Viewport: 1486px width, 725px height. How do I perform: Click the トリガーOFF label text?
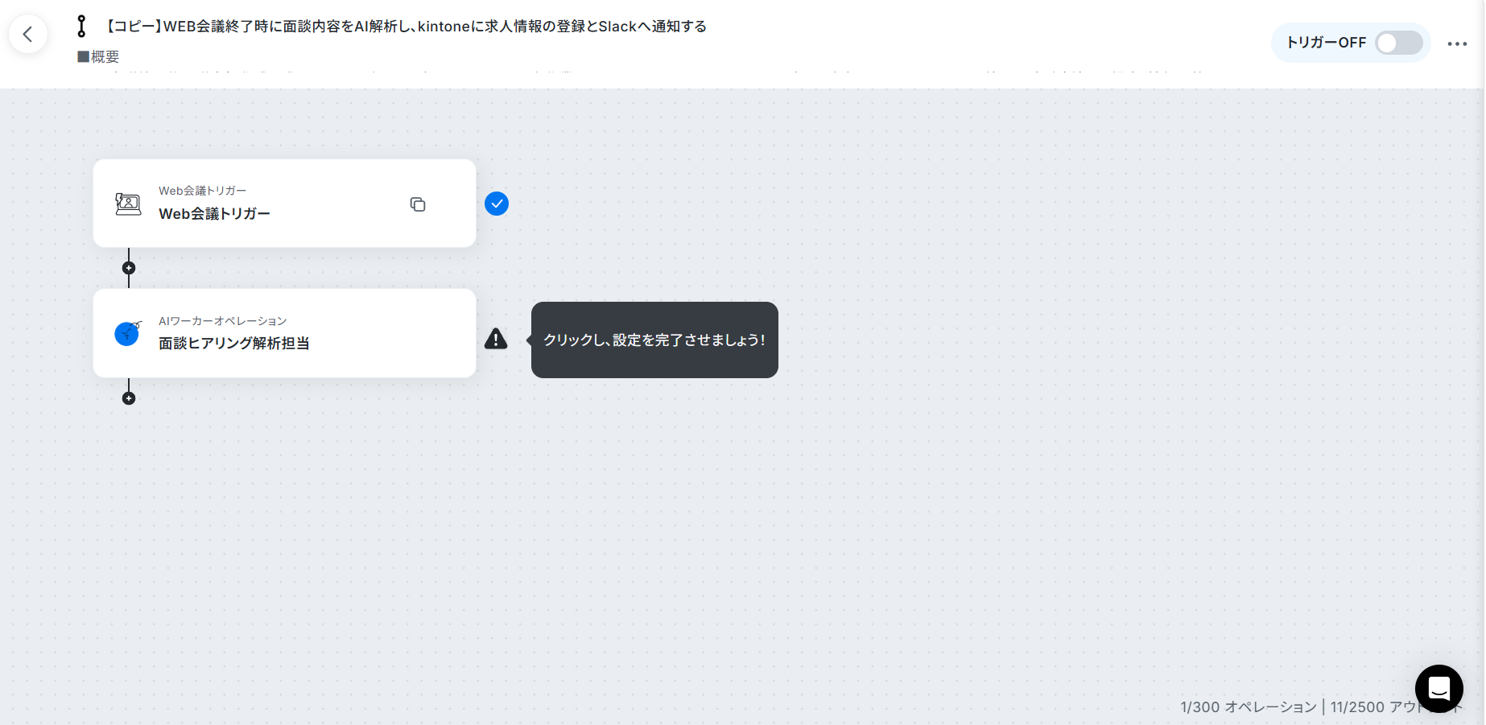click(x=1327, y=43)
